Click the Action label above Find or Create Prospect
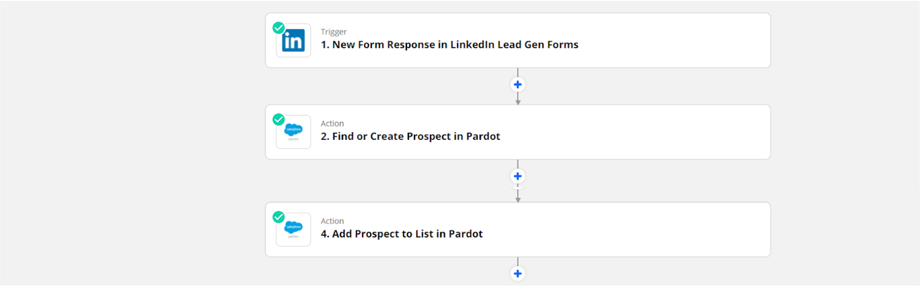The width and height of the screenshot is (921, 286). coord(332,124)
